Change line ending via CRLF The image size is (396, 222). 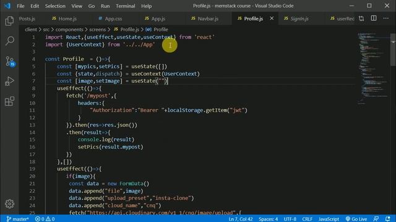tap(307, 219)
